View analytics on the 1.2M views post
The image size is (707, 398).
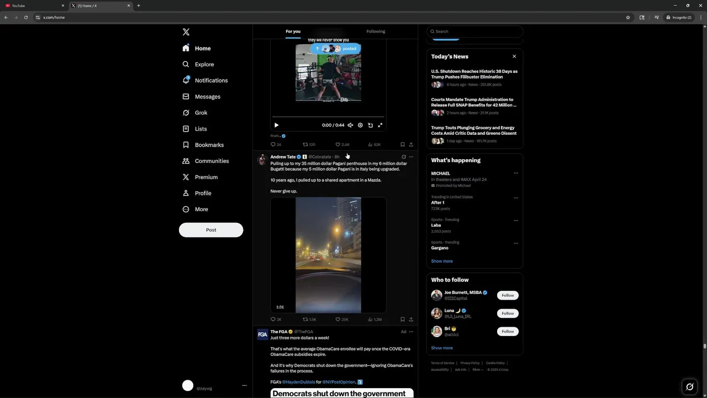[374, 320]
